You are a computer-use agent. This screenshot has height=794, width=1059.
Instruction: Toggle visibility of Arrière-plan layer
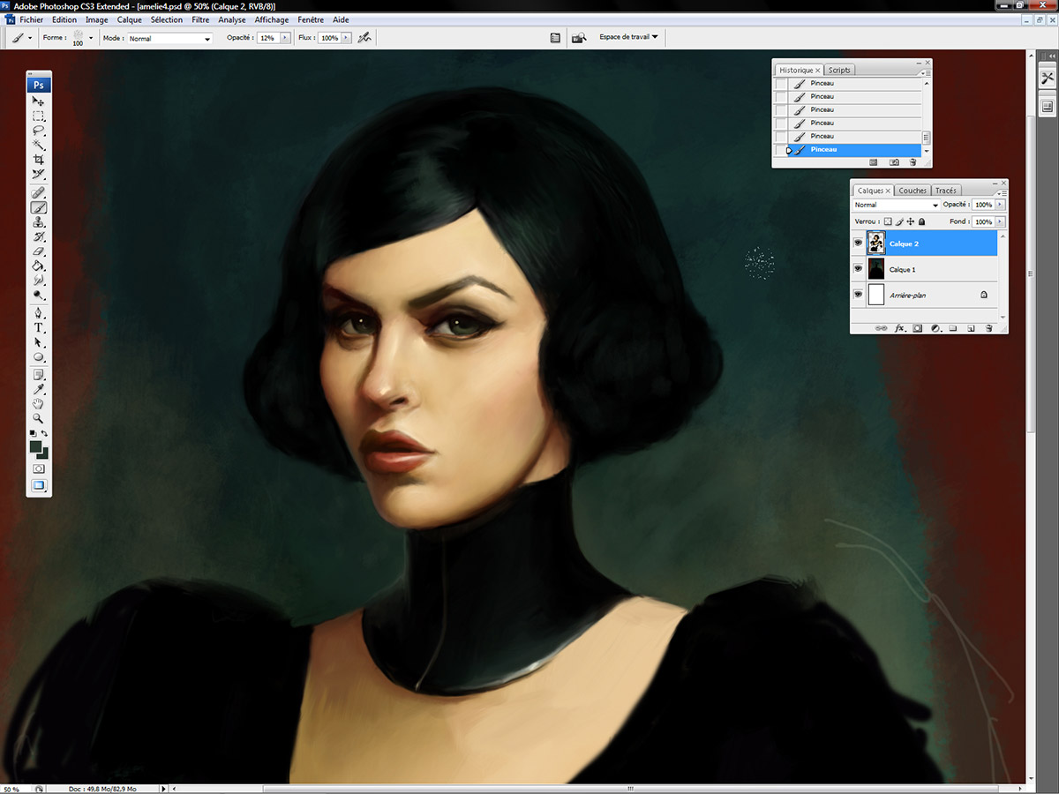[858, 295]
